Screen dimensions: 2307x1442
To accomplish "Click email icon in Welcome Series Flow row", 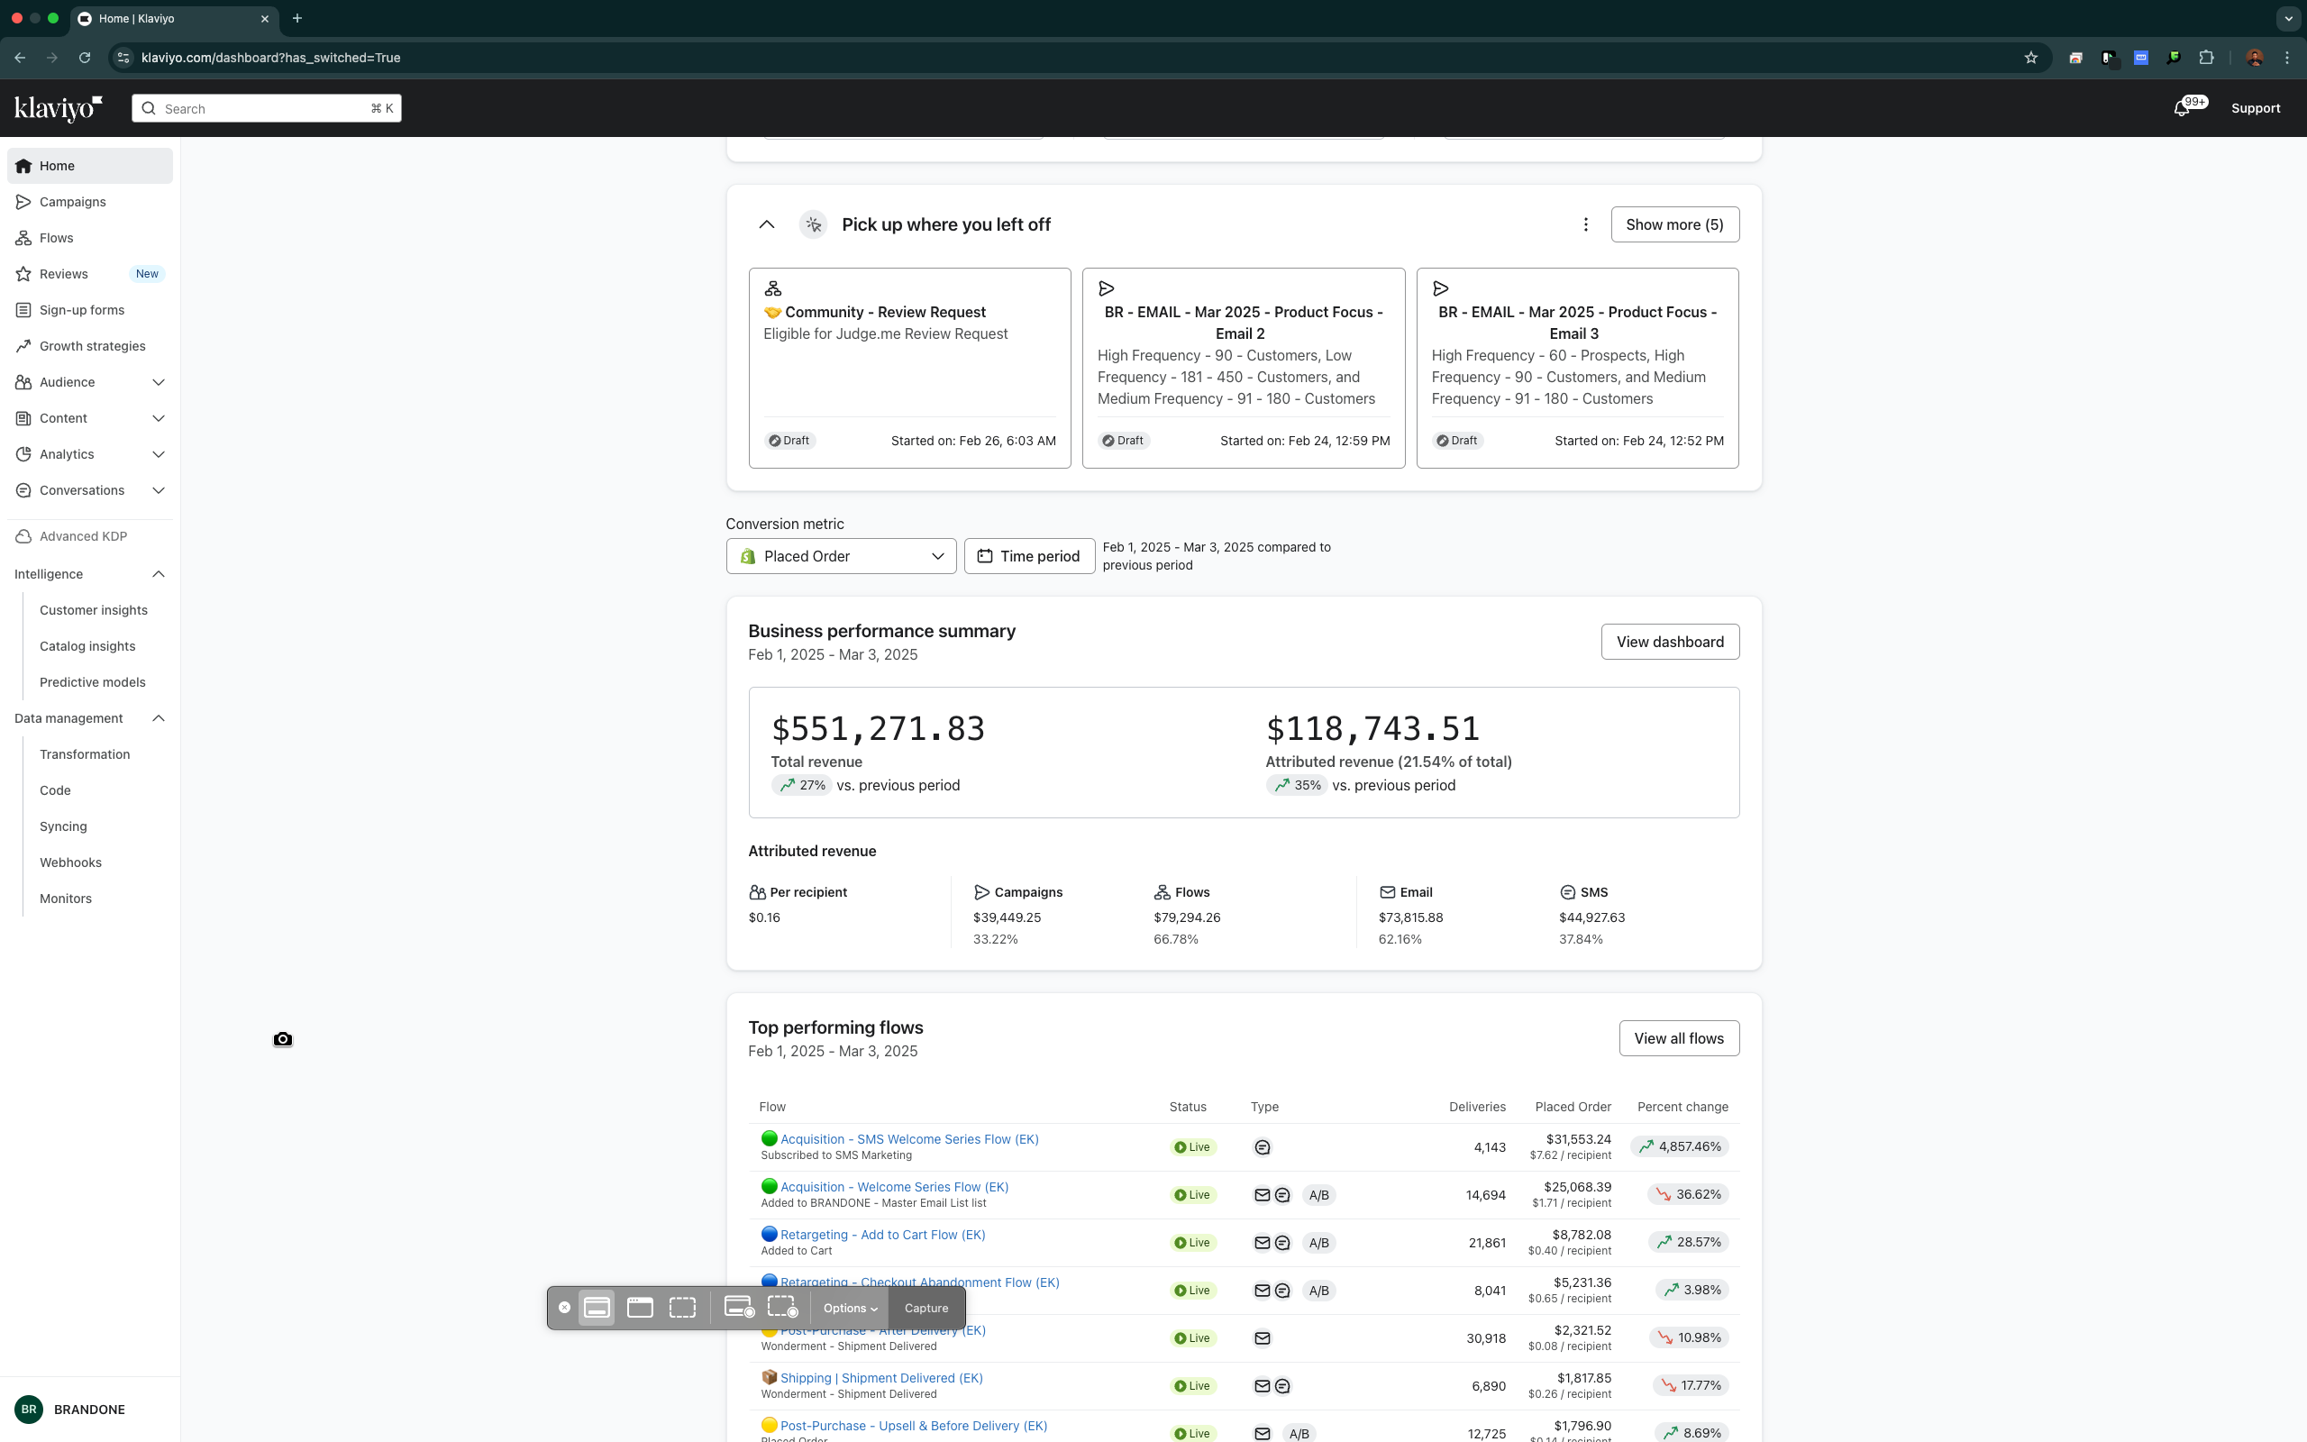I will coord(1263,1195).
